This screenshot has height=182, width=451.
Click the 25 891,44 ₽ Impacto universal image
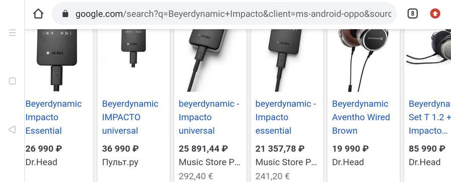coord(210,60)
